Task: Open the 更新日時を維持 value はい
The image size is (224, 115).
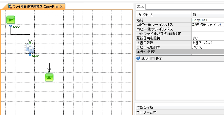Action: pos(208,38)
